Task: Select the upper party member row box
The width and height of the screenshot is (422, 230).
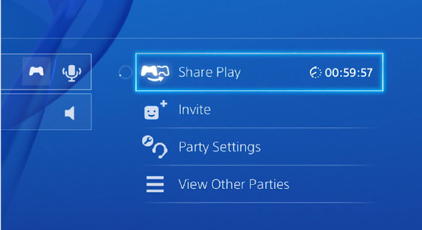Action: pyautogui.click(x=46, y=72)
